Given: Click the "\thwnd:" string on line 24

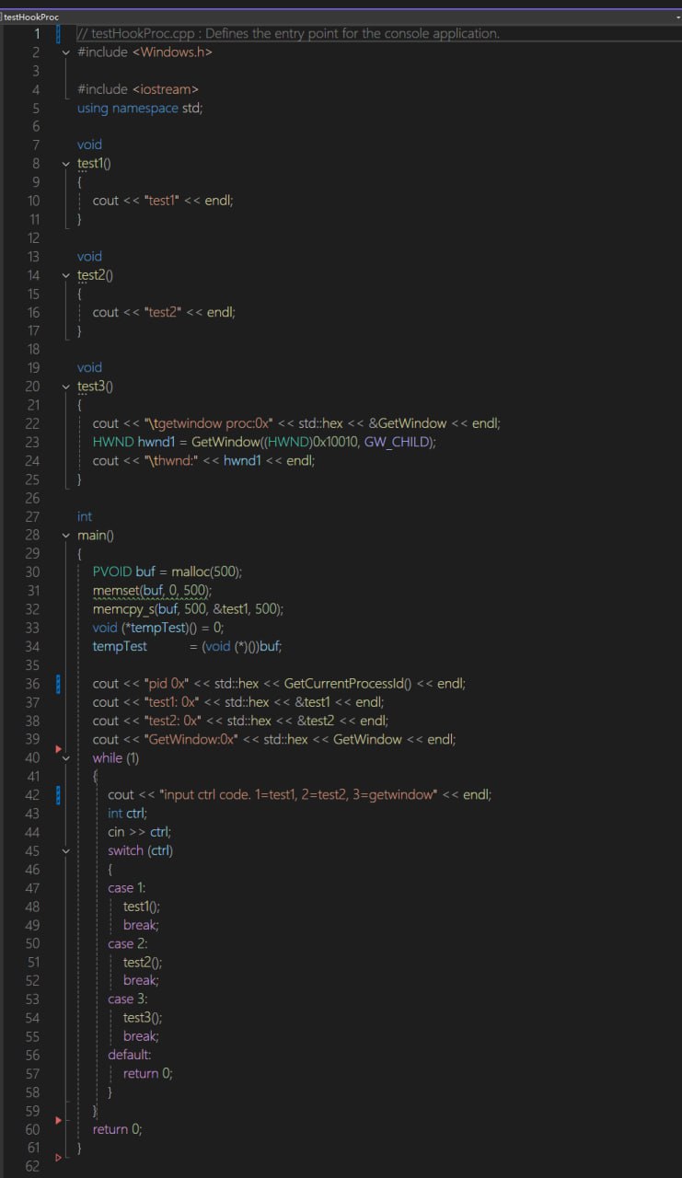Looking at the screenshot, I should coord(173,460).
